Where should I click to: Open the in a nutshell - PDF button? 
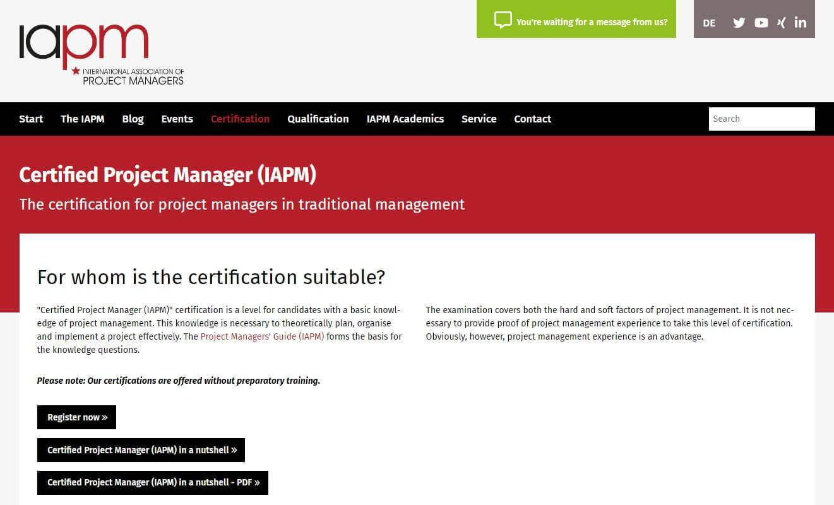click(x=153, y=482)
